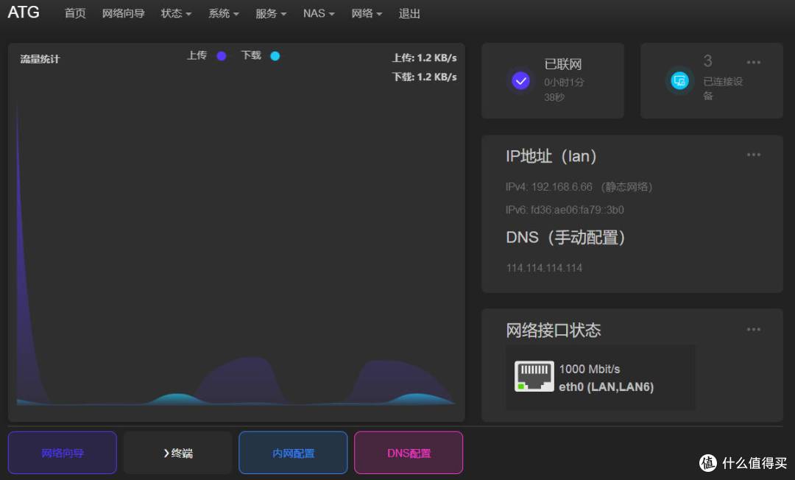Click the 1000 Mbit/s speed text

click(589, 369)
